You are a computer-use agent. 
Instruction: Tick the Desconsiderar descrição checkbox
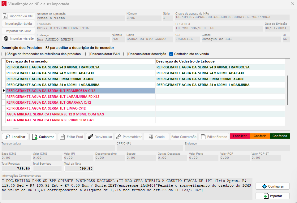126,54
